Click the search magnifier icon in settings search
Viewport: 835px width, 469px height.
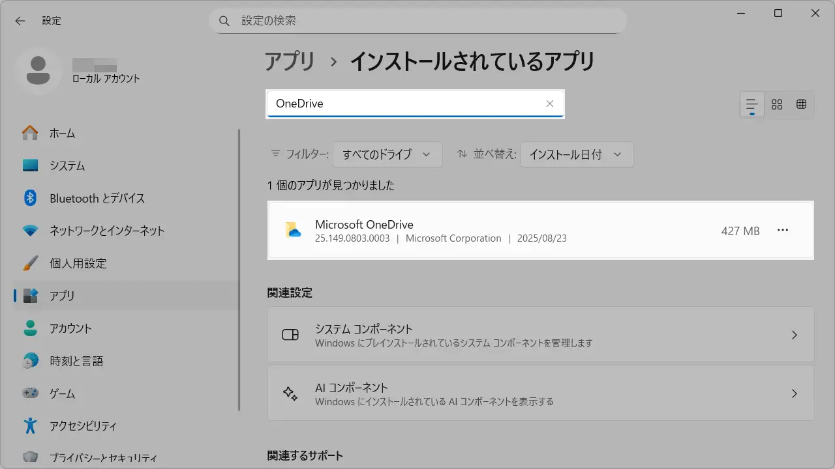[224, 21]
